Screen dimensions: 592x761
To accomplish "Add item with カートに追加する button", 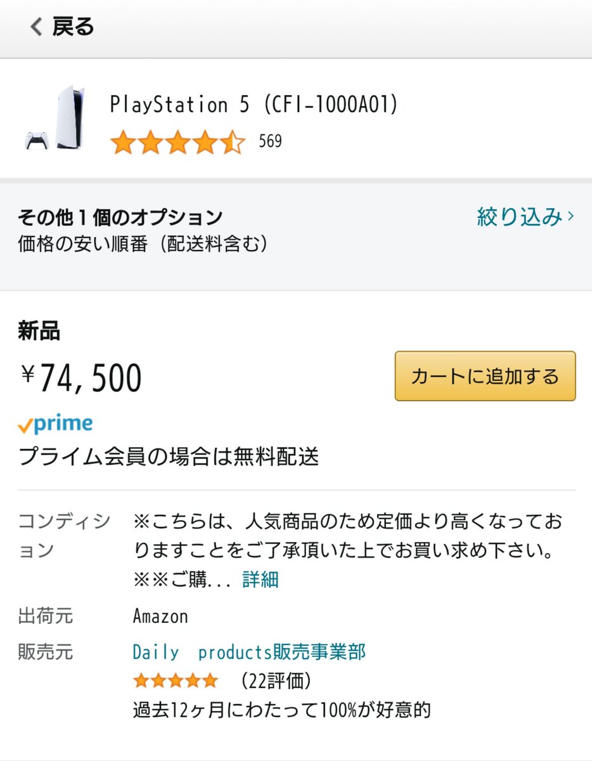I will (485, 376).
